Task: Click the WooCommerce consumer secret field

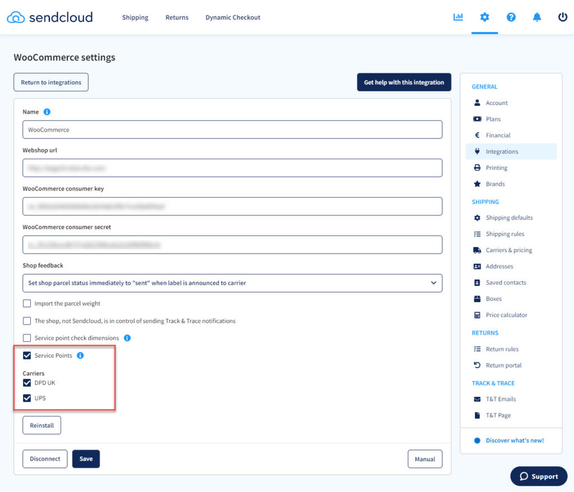Action: 232,244
